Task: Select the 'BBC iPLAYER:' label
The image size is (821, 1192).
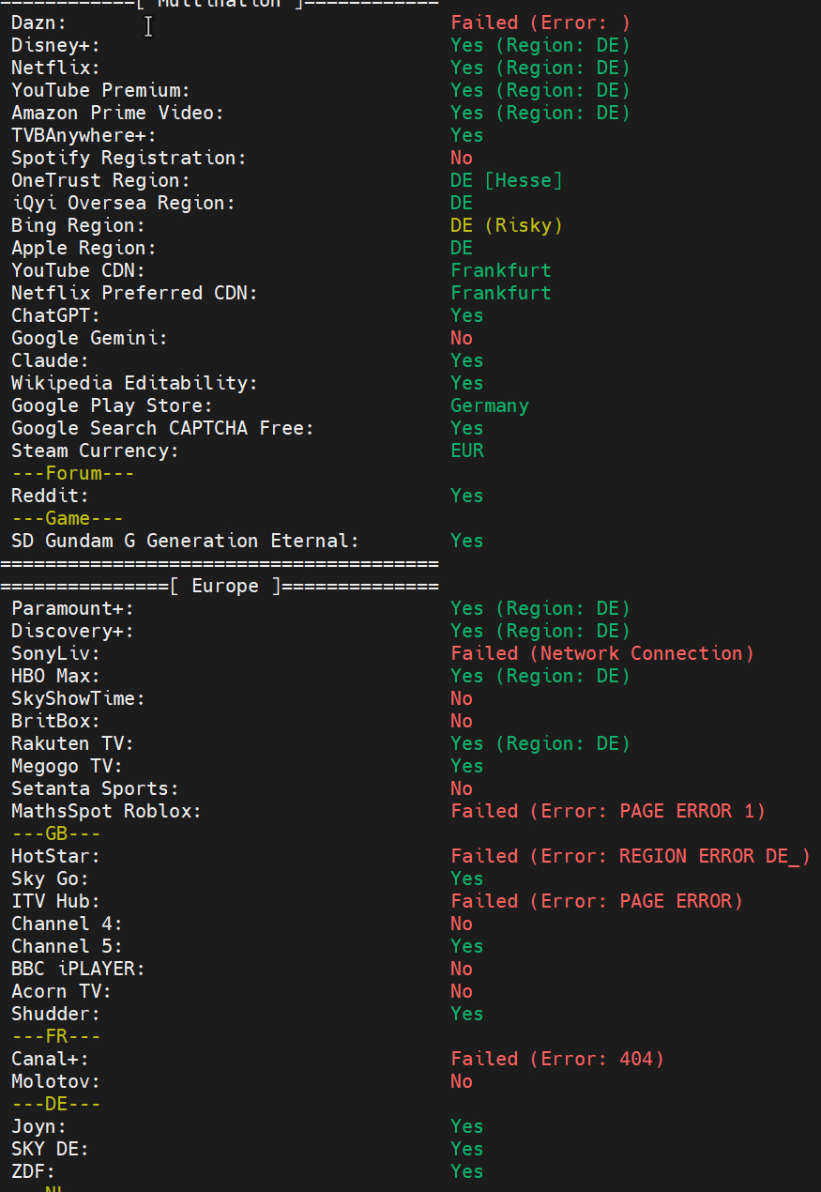Action: [x=78, y=969]
